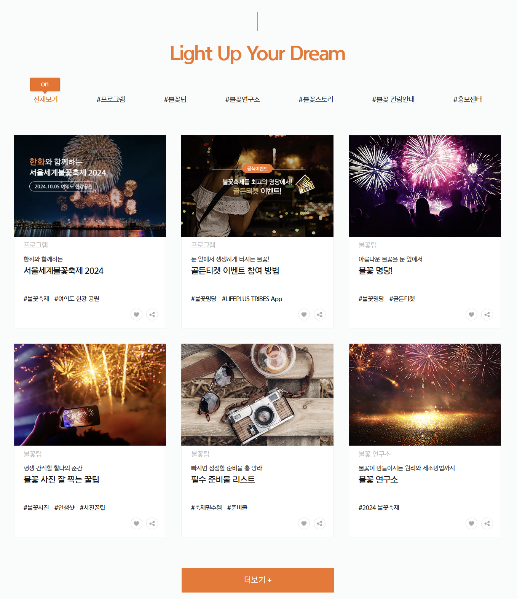Like the 서울세계불꽃축제 2024 card
This screenshot has height=599, width=517.
click(x=136, y=314)
